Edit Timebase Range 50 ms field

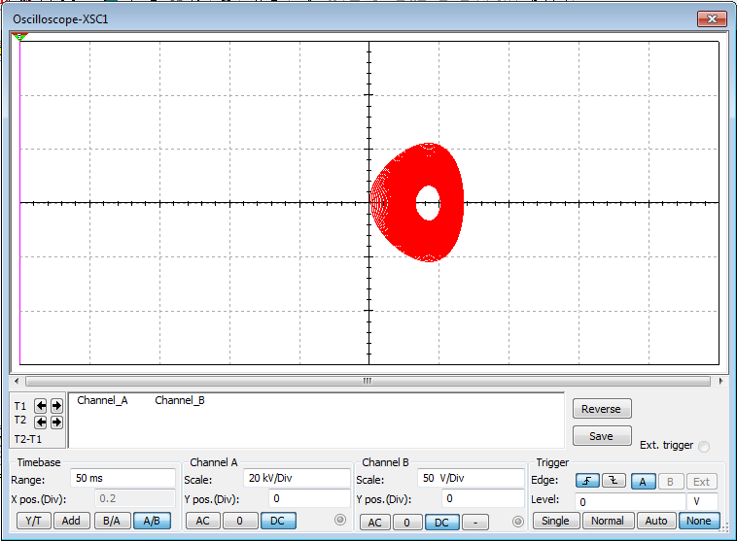(123, 478)
